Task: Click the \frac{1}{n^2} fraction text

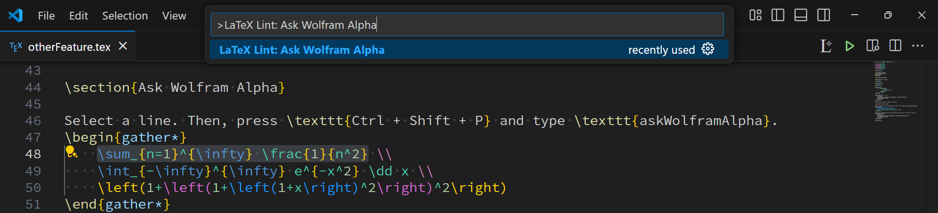Action: click(x=314, y=154)
